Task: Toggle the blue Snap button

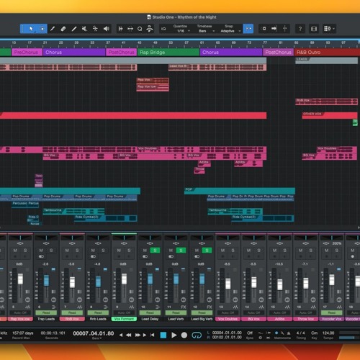Action: coord(248,29)
